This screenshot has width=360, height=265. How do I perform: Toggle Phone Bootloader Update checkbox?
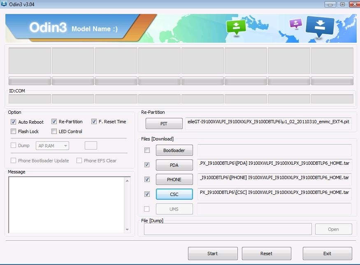[x=13, y=161]
